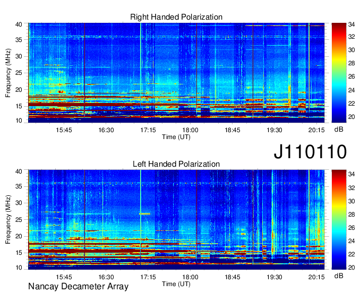Click the 26 value on top color bar
The width and height of the screenshot is (361, 293).
tap(351, 77)
